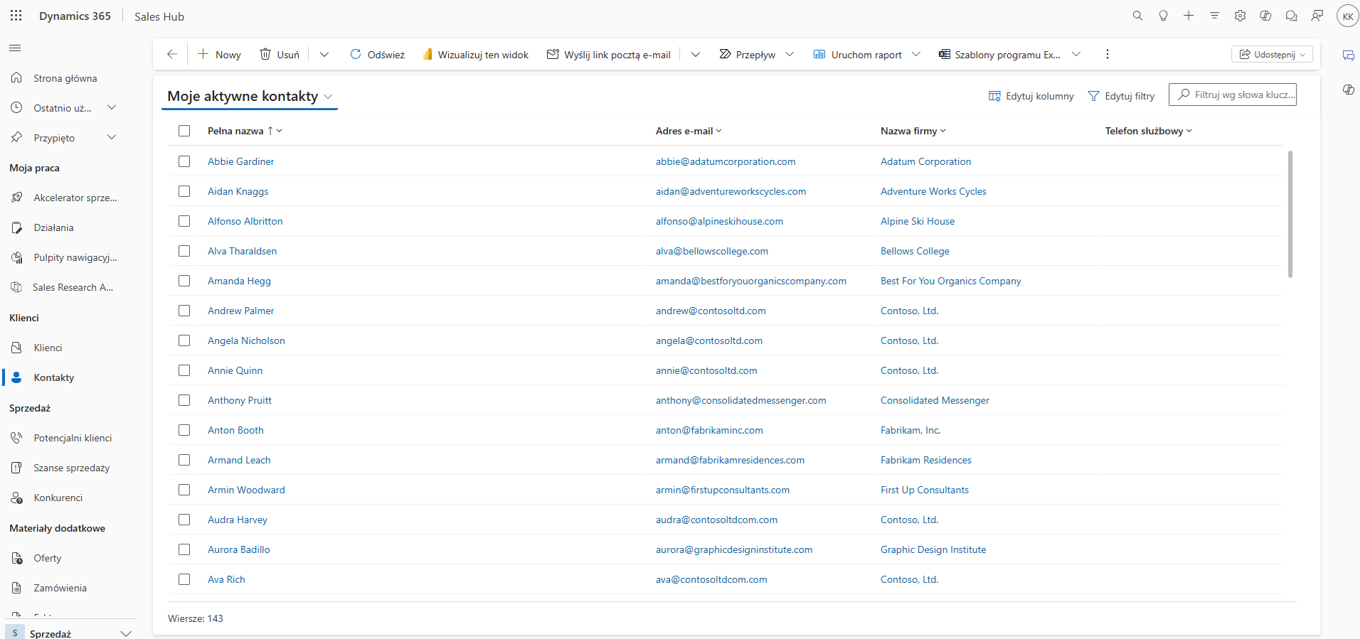Image resolution: width=1360 pixels, height=639 pixels.
Task: Go back with the arrow icon
Action: (171, 54)
